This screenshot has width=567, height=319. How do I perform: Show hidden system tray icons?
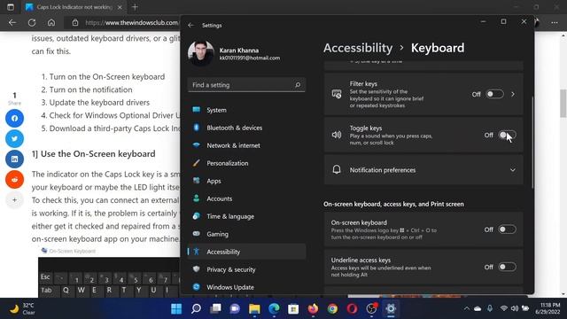click(x=467, y=308)
